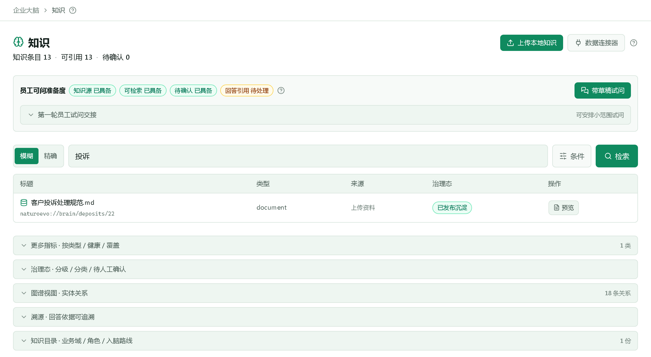Click the help icon next to 知识 breadcrumb
This screenshot has height=357, width=651.
[x=73, y=10]
